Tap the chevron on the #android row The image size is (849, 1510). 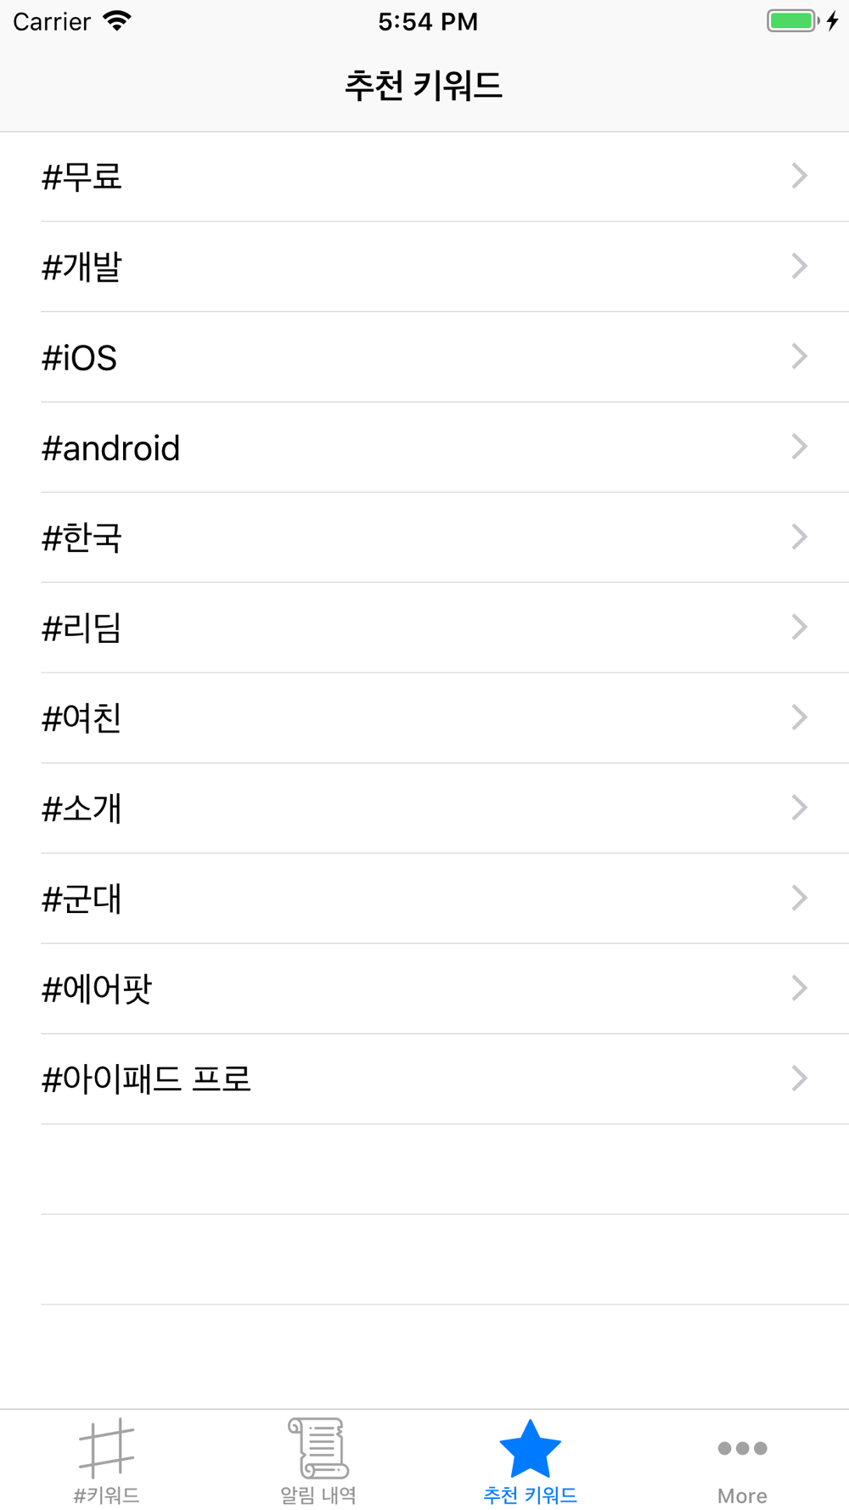[x=799, y=447]
